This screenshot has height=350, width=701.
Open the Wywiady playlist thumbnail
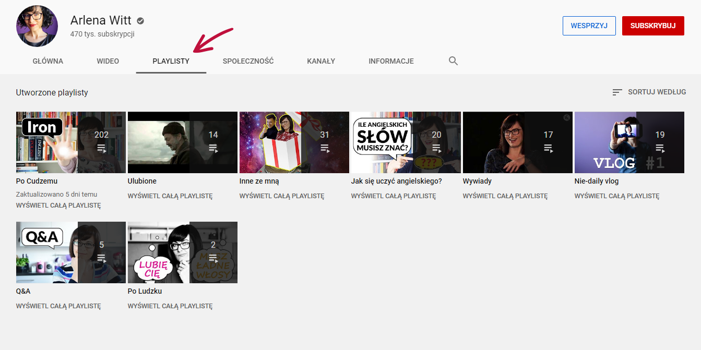(x=518, y=142)
